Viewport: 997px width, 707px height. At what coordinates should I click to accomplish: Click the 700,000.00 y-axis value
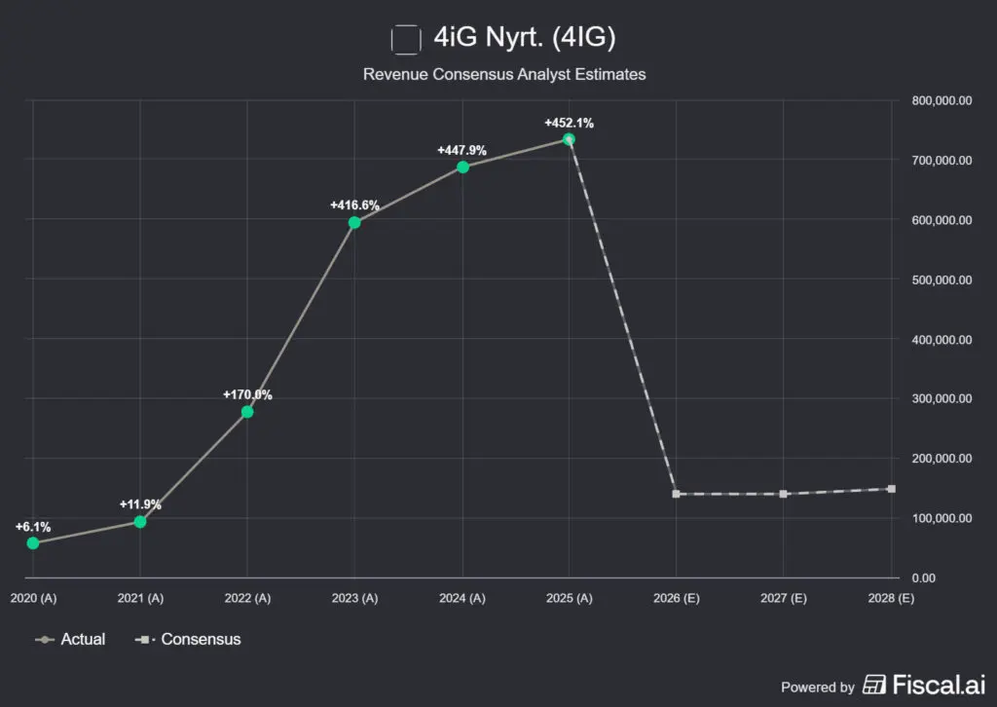(942, 161)
